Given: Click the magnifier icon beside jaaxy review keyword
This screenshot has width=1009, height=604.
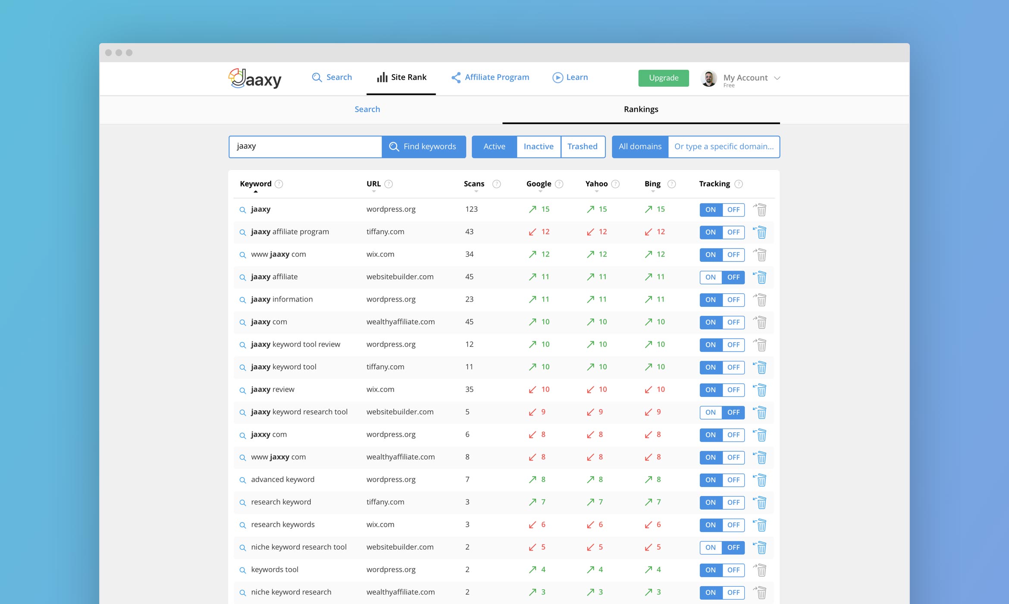Looking at the screenshot, I should [x=243, y=390].
